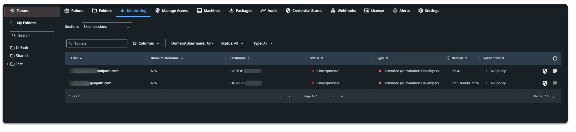Screen dimensions: 576x132
Task: Click the Version status column header
Action: tap(493, 58)
